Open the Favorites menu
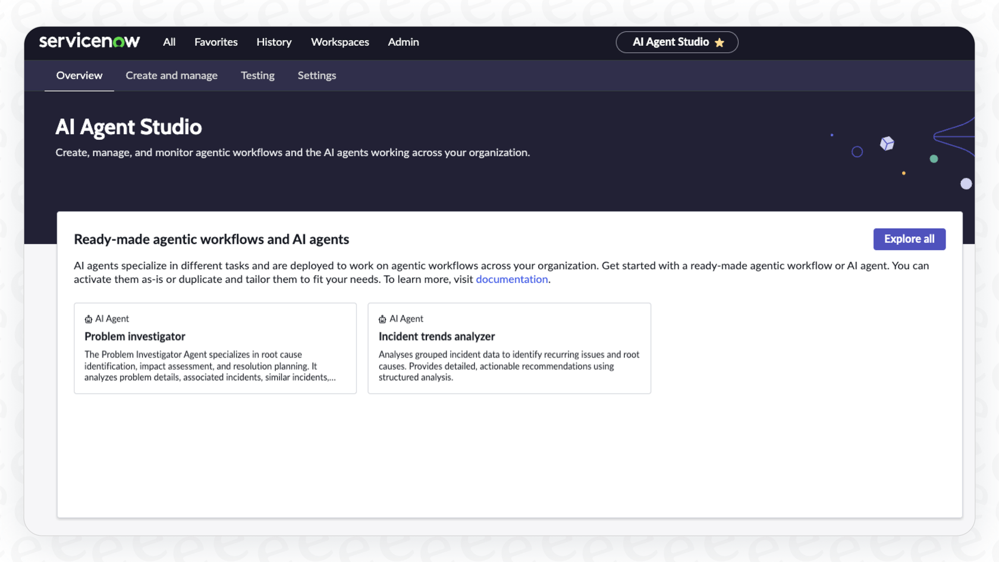Image resolution: width=999 pixels, height=562 pixels. (215, 42)
